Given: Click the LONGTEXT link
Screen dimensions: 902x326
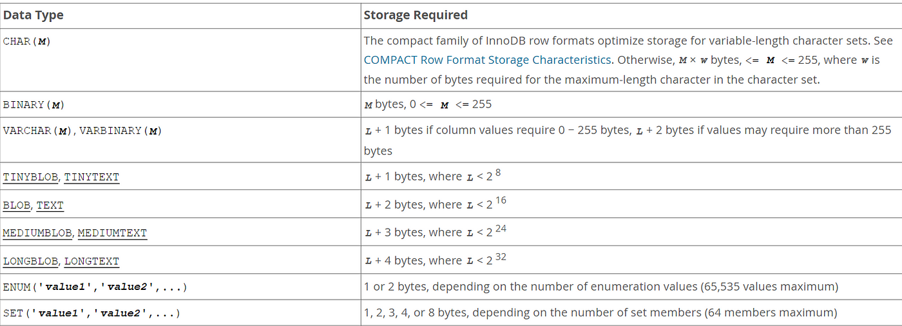Looking at the screenshot, I should [91, 261].
